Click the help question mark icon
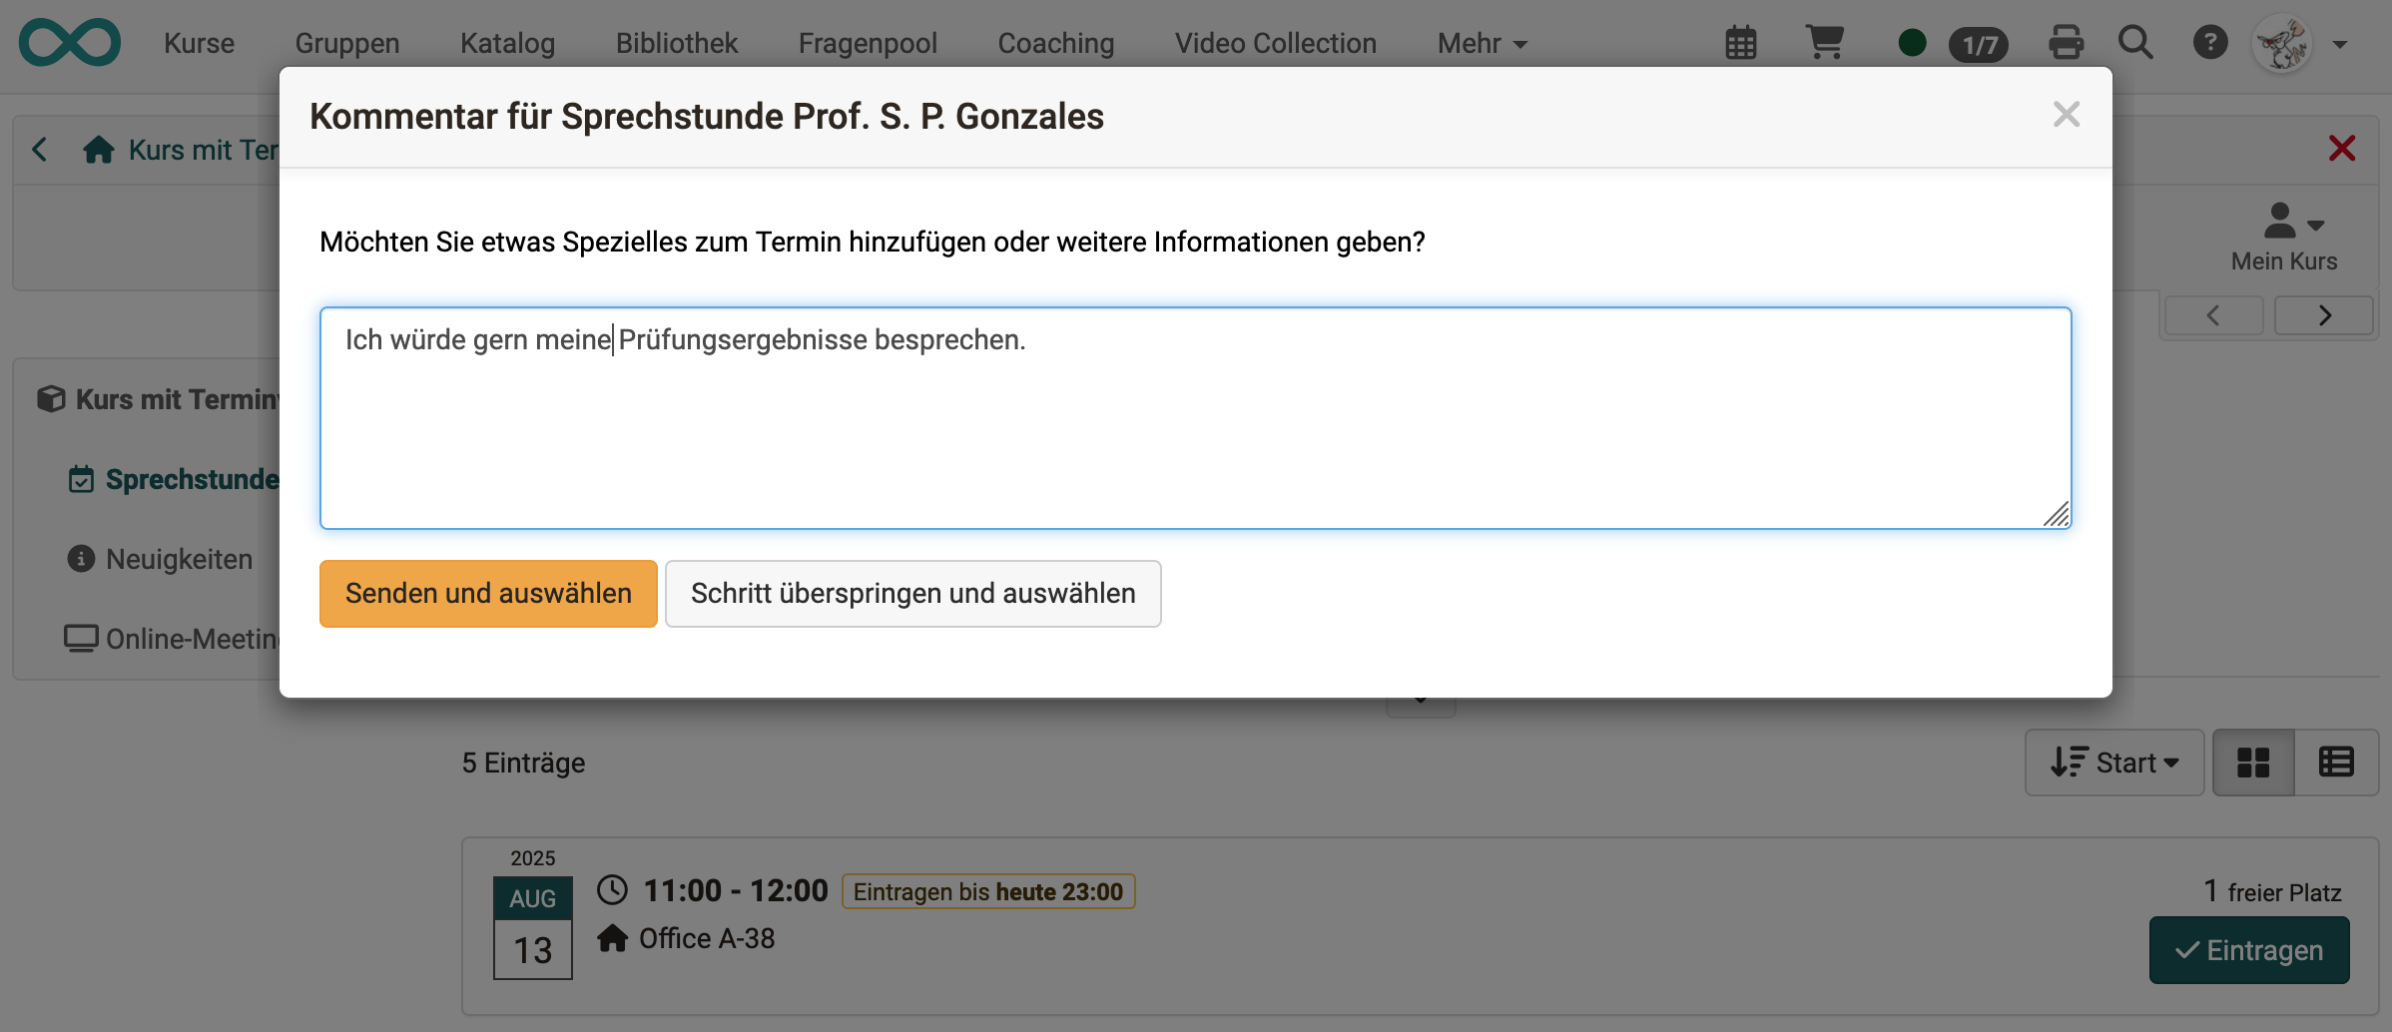2392x1032 pixels. click(2210, 42)
